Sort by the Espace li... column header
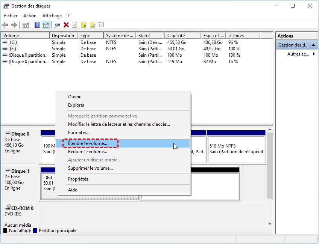319x244 pixels. (x=213, y=36)
